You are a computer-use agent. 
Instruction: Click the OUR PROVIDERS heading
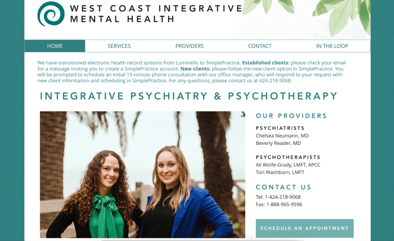coord(291,116)
